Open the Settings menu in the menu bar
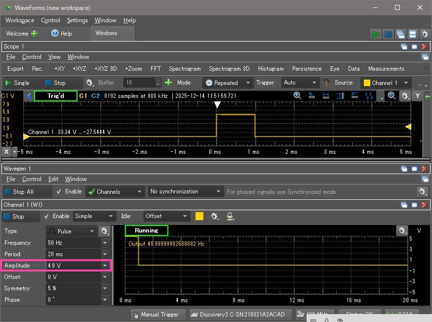The image size is (432, 322). (x=77, y=20)
